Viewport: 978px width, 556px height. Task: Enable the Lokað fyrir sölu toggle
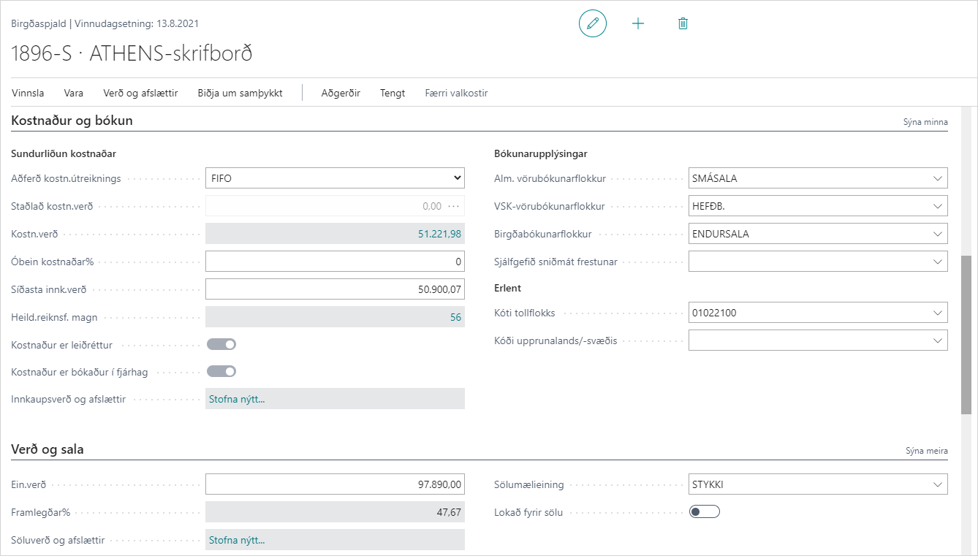[705, 512]
